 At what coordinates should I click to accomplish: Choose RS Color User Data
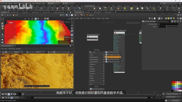(113, 52)
